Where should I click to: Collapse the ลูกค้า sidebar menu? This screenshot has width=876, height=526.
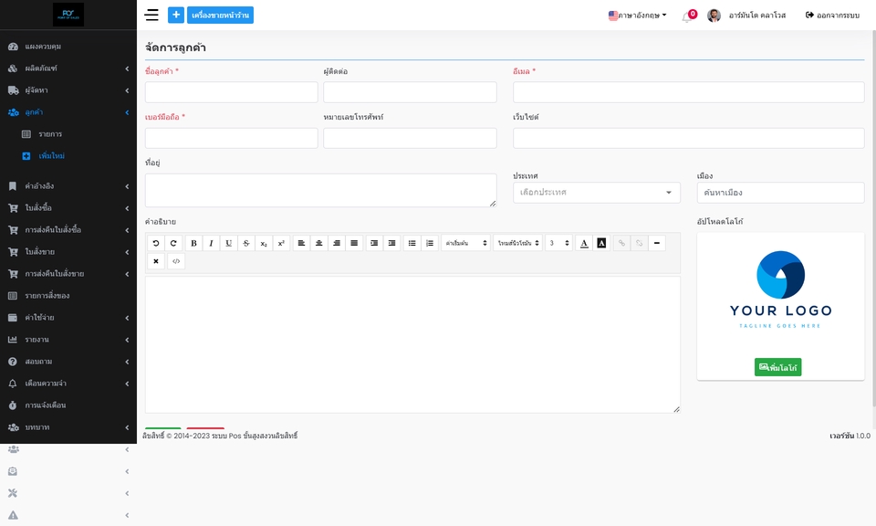click(68, 111)
